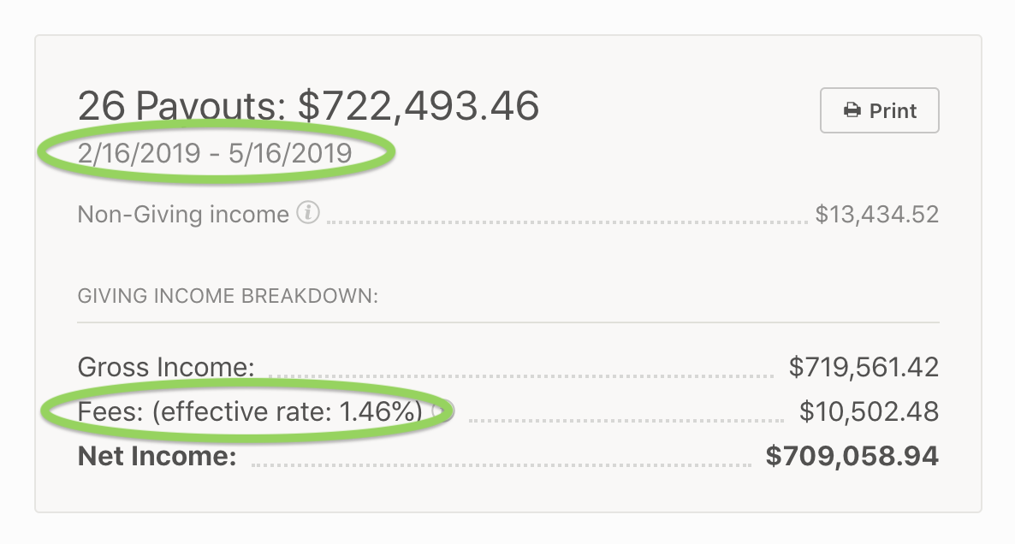1015x544 pixels.
Task: Select the $719,561.42 gross income amount
Action: [864, 368]
